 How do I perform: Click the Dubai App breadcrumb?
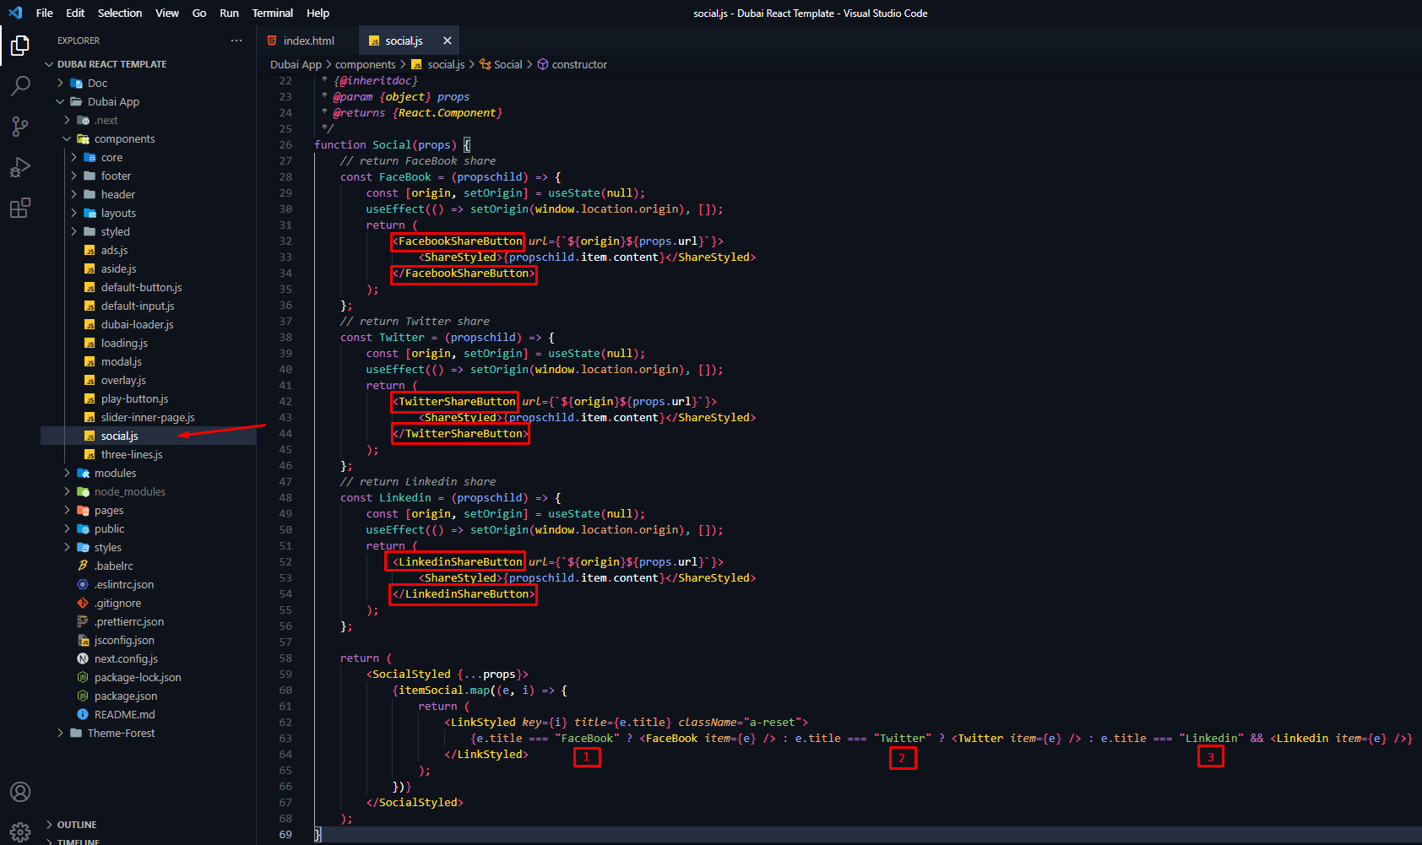coord(296,64)
